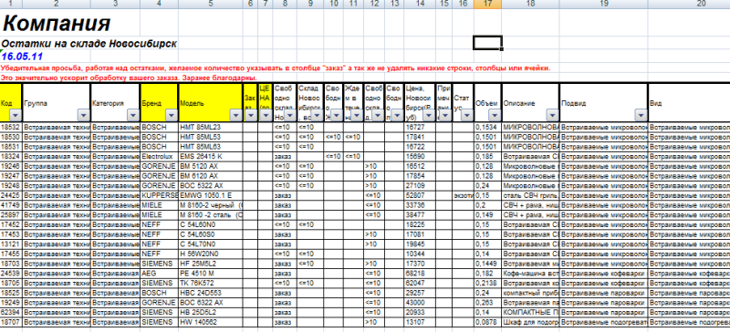Select volume cell 0,2138
Viewport: 730px width, 332px height.
[487, 283]
